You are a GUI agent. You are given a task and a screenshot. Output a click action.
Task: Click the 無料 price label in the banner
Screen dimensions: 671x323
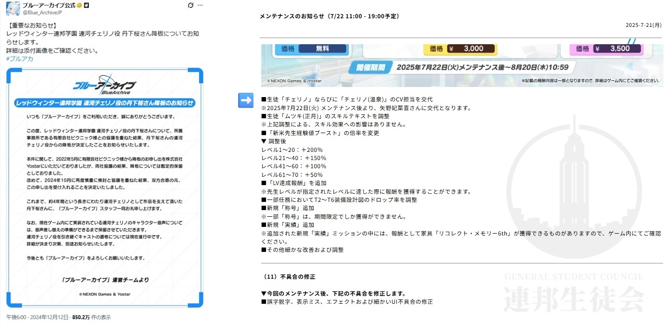pyautogui.click(x=322, y=49)
